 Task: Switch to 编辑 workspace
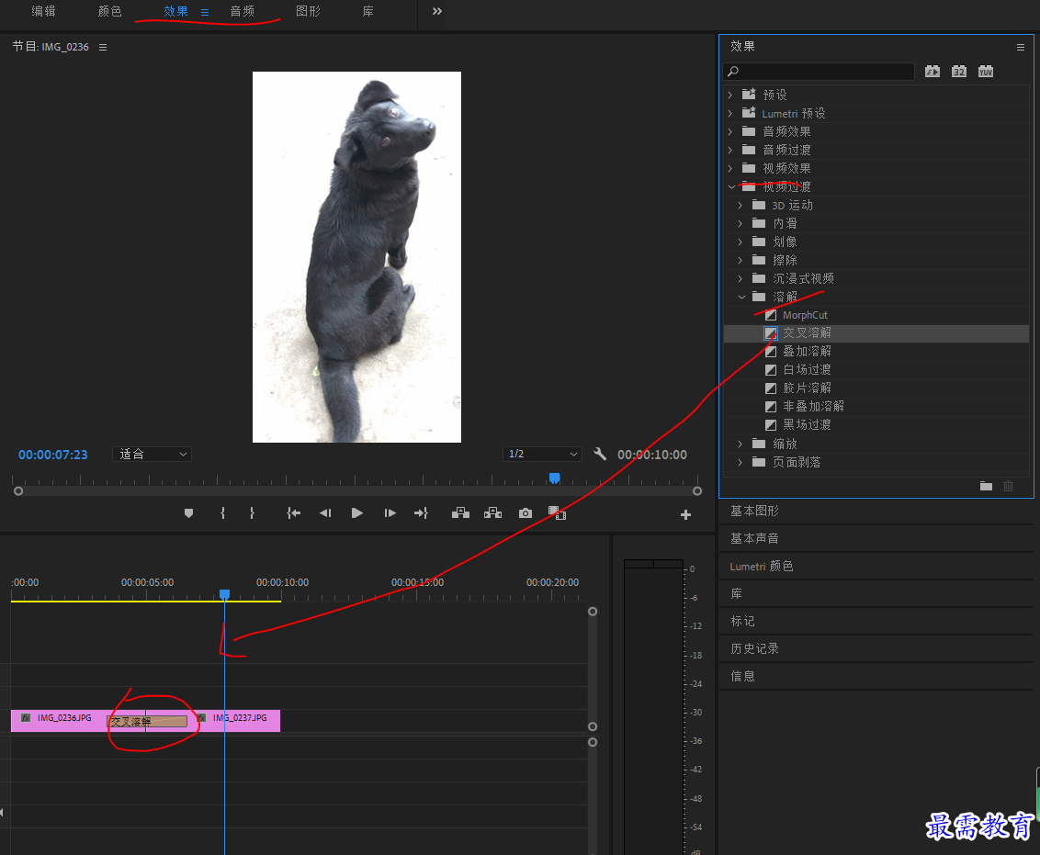point(43,11)
